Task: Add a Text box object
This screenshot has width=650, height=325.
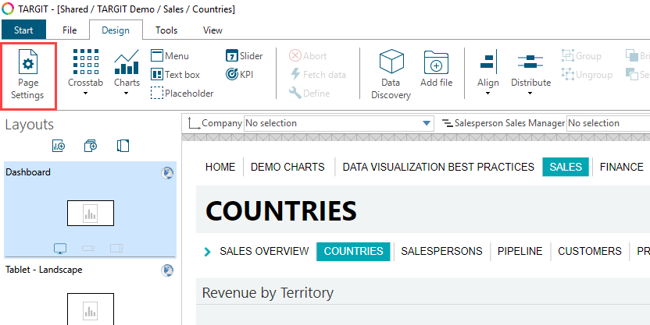Action: point(175,74)
